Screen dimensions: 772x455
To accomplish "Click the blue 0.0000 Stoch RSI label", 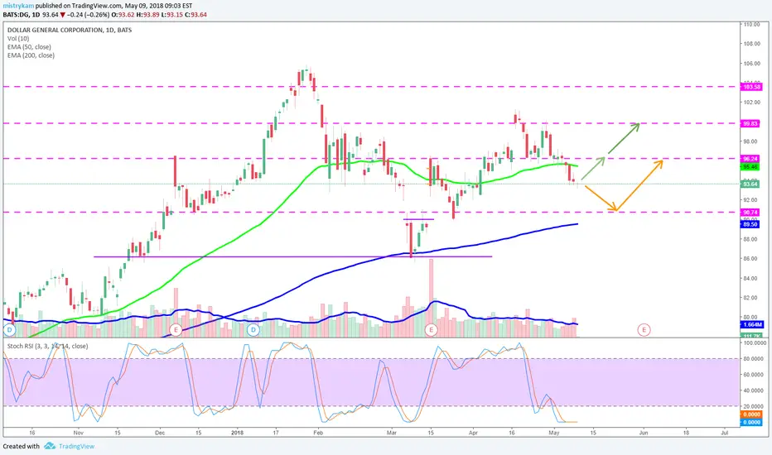I will 752,423.
